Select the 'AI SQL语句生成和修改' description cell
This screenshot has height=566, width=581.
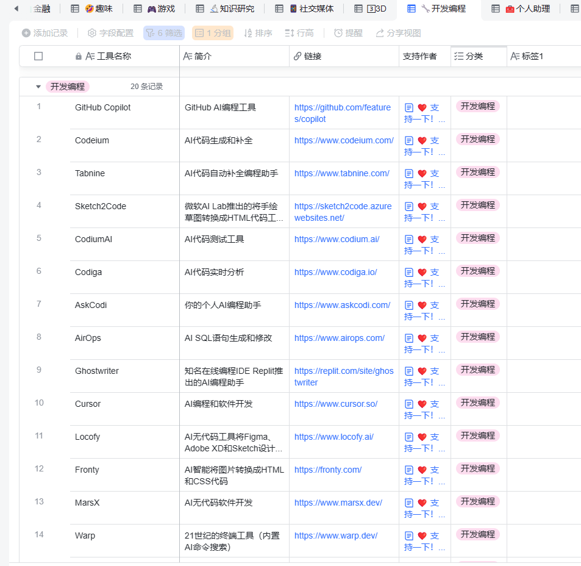234,343
